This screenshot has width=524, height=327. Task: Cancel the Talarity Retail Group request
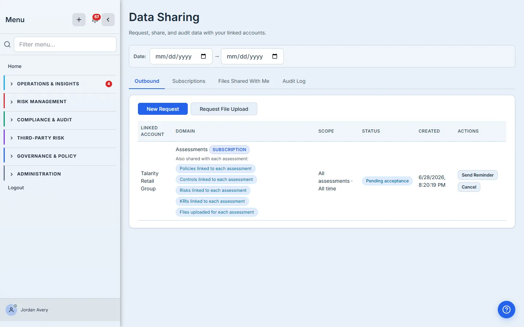coord(469,187)
